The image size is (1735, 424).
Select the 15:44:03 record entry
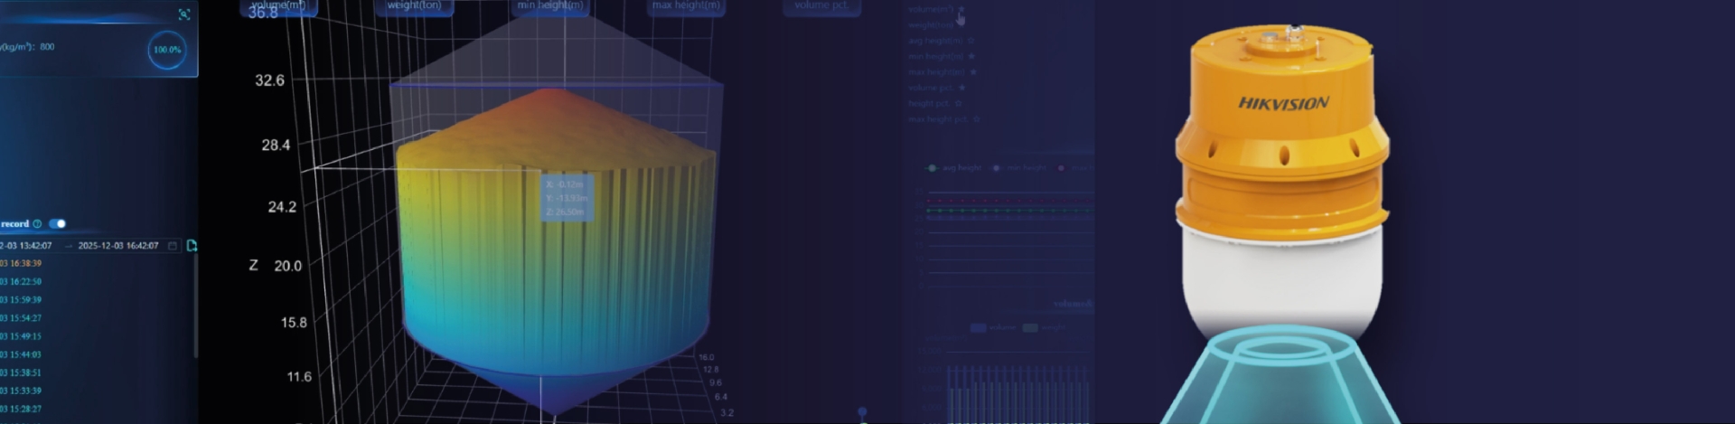tap(21, 354)
